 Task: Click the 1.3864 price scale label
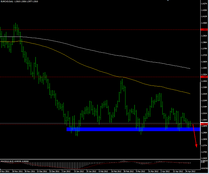pos(204,43)
